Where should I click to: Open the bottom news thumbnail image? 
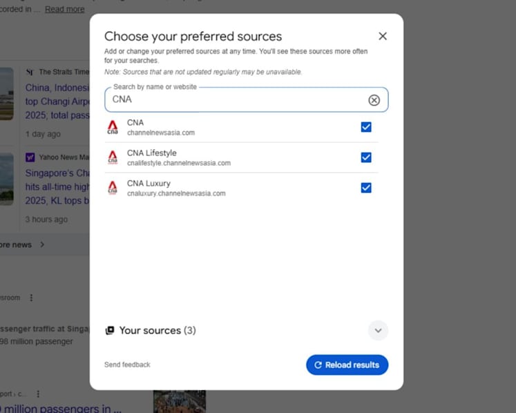pos(180,401)
